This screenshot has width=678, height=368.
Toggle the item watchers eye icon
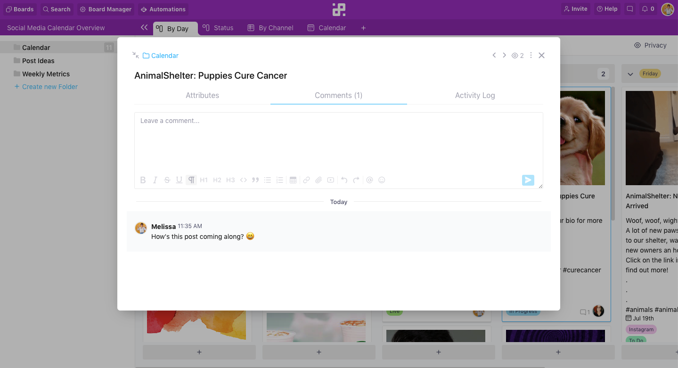[515, 55]
